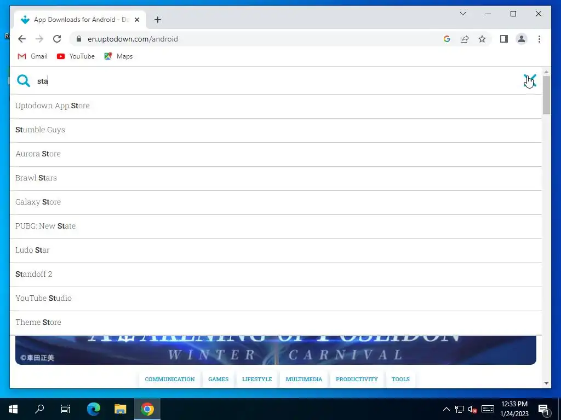The height and width of the screenshot is (420, 561).
Task: Open the Games category
Action: 218,380
